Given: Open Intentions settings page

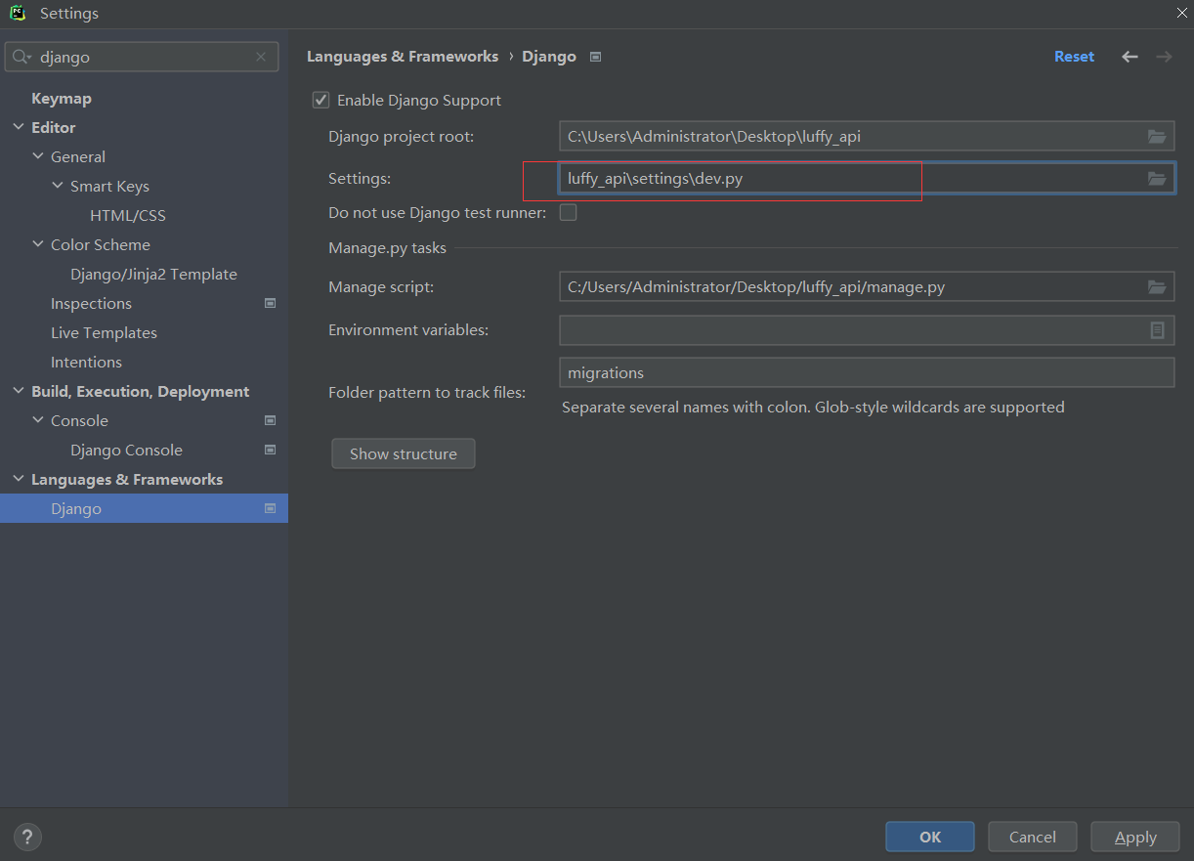Looking at the screenshot, I should coord(86,363).
